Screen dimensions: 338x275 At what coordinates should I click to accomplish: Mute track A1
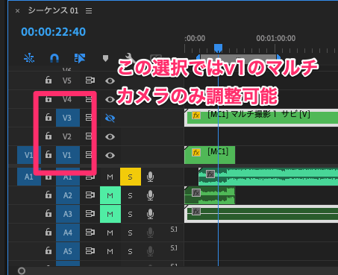(x=110, y=177)
